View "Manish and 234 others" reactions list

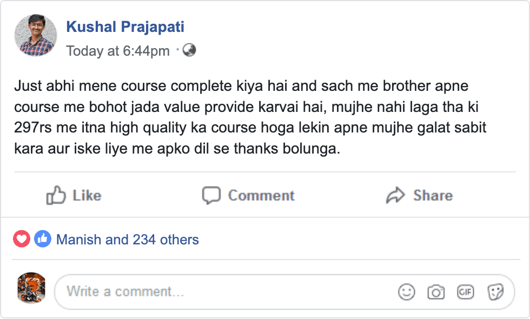click(x=128, y=240)
